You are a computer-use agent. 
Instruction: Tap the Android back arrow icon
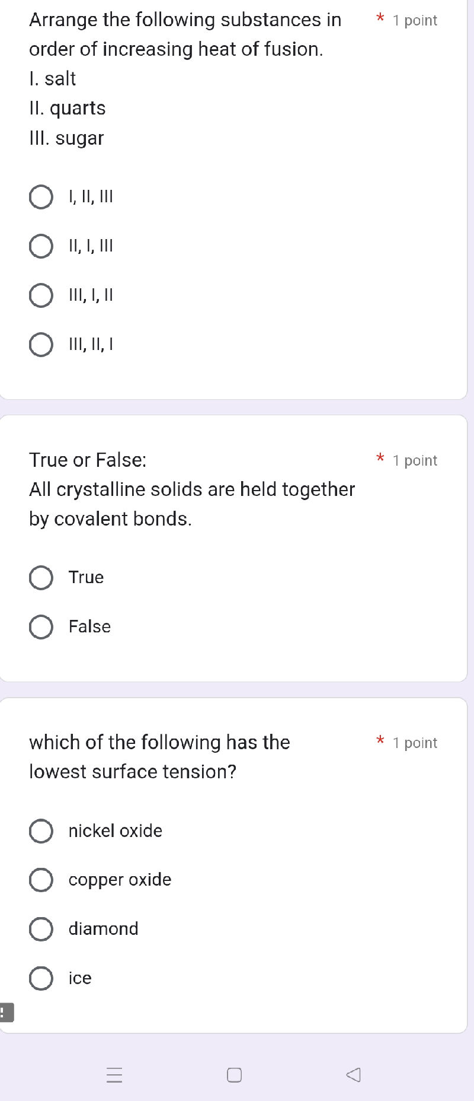point(353,1075)
